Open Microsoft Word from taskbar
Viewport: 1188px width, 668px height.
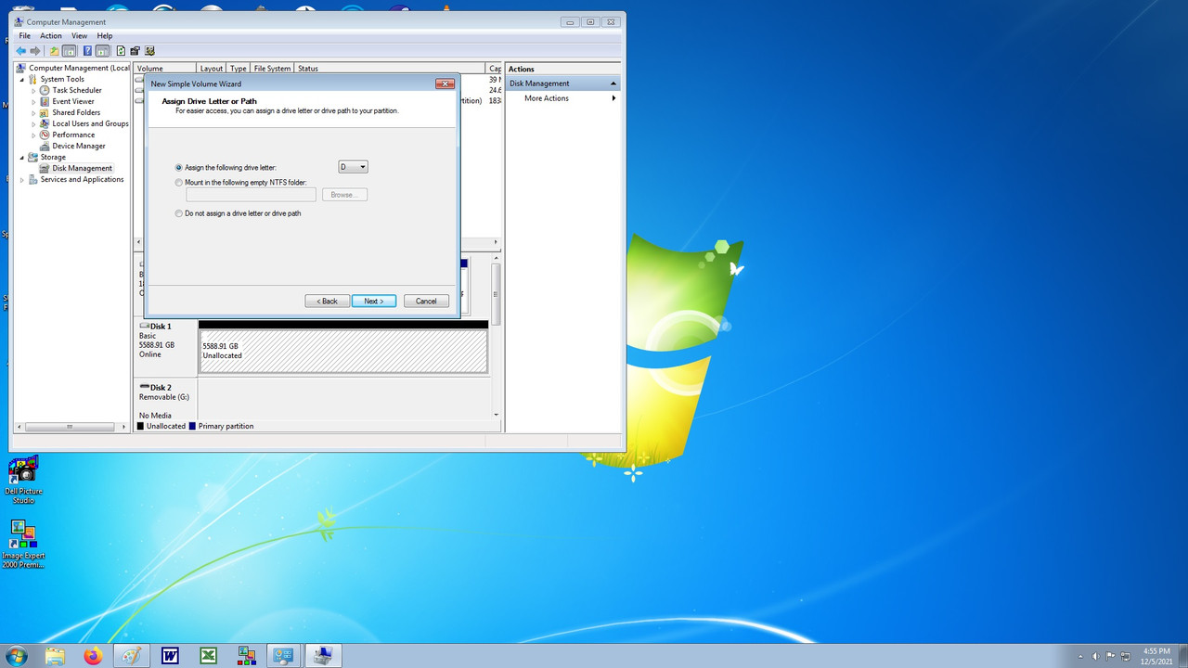[x=170, y=656]
